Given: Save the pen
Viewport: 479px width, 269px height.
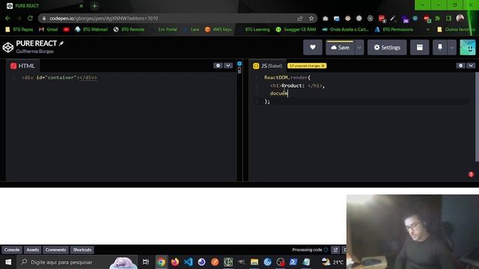Looking at the screenshot, I should click(340, 47).
